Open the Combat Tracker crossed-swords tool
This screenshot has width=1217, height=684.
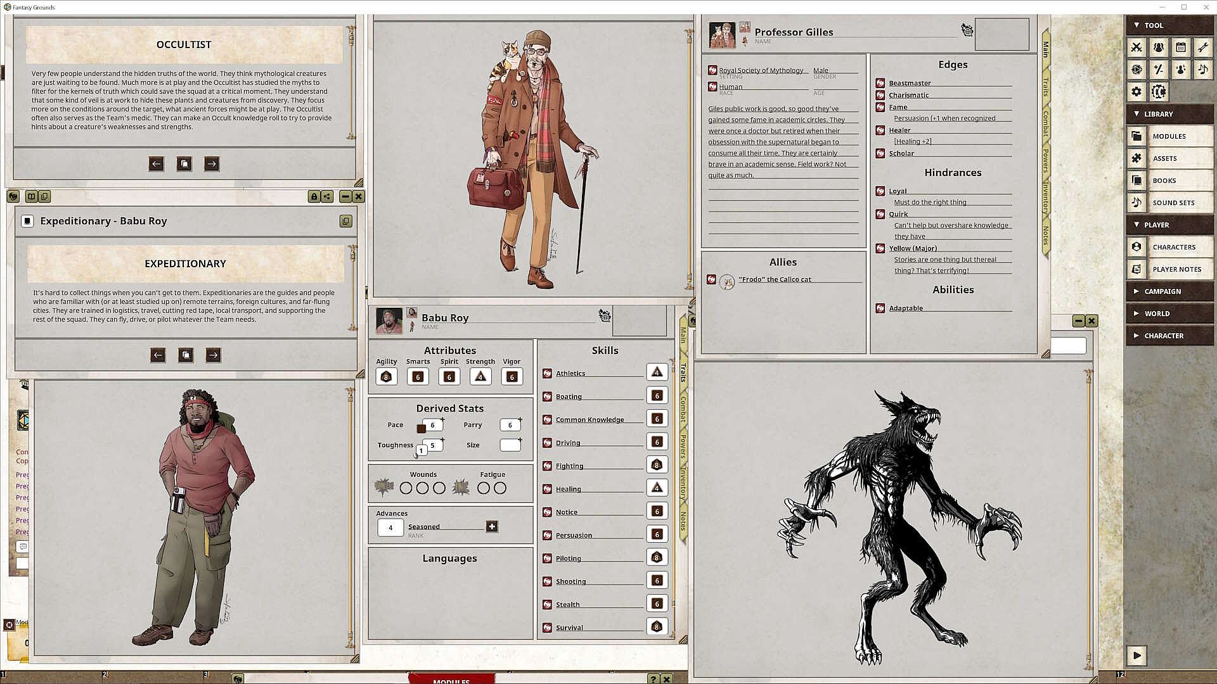click(x=1137, y=47)
